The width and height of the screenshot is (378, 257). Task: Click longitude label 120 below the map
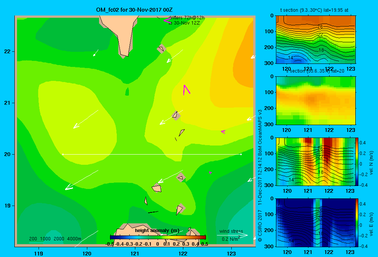pyautogui.click(x=87, y=253)
